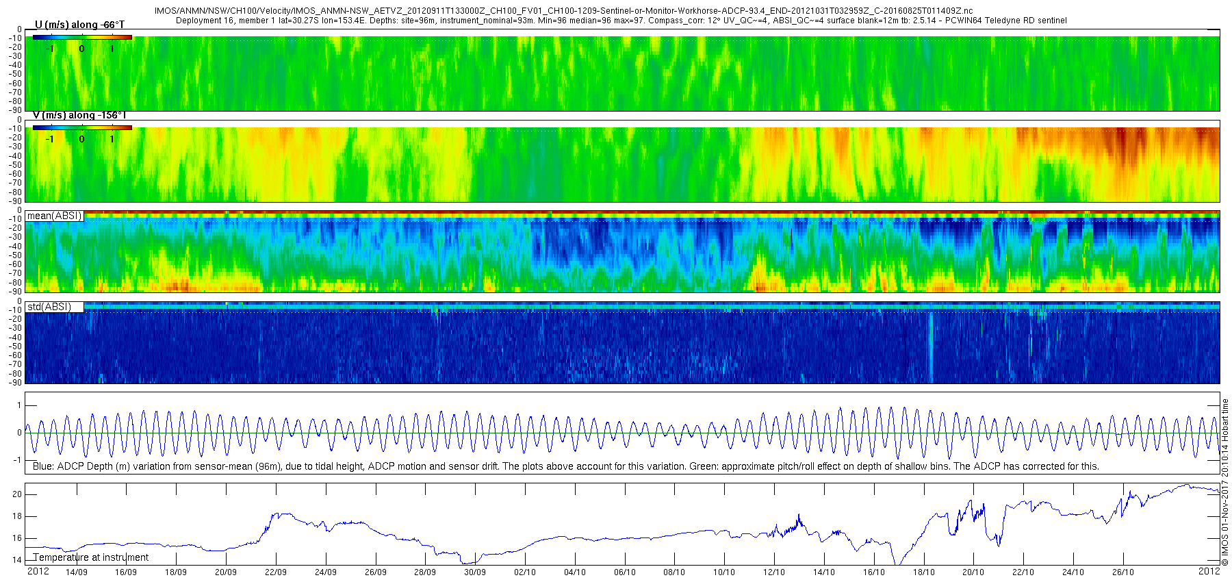Click the 20/10 date tick label
Viewport: 1232px width, 582px height.
tap(973, 572)
